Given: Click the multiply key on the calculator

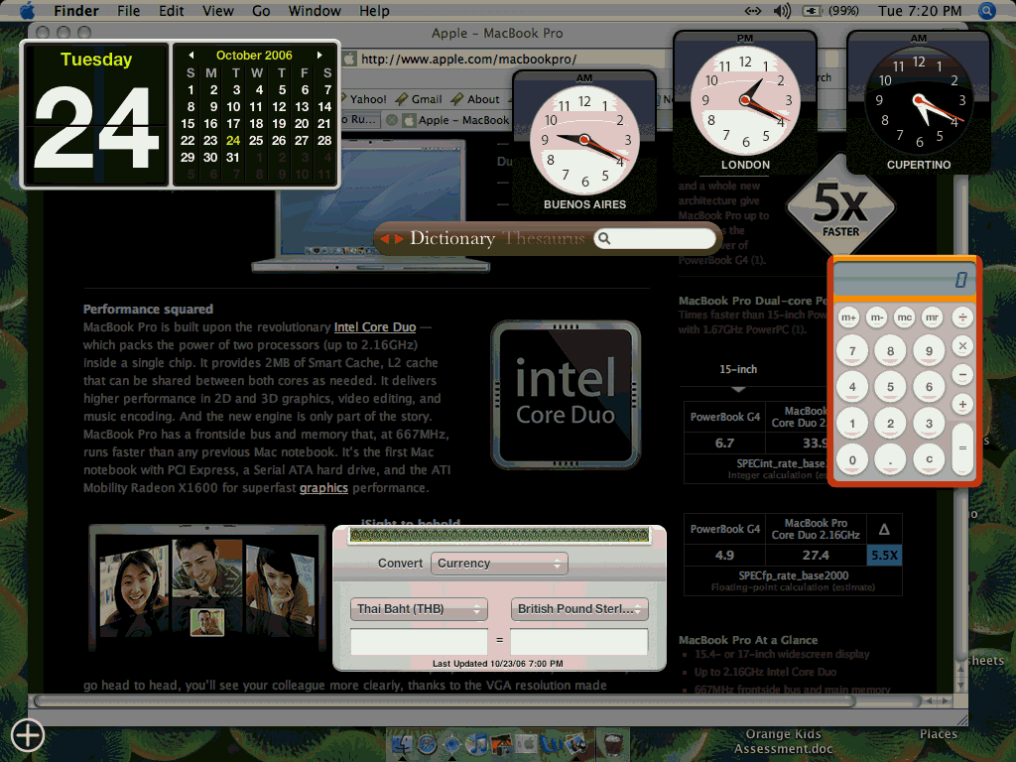Looking at the screenshot, I should coord(962,346).
